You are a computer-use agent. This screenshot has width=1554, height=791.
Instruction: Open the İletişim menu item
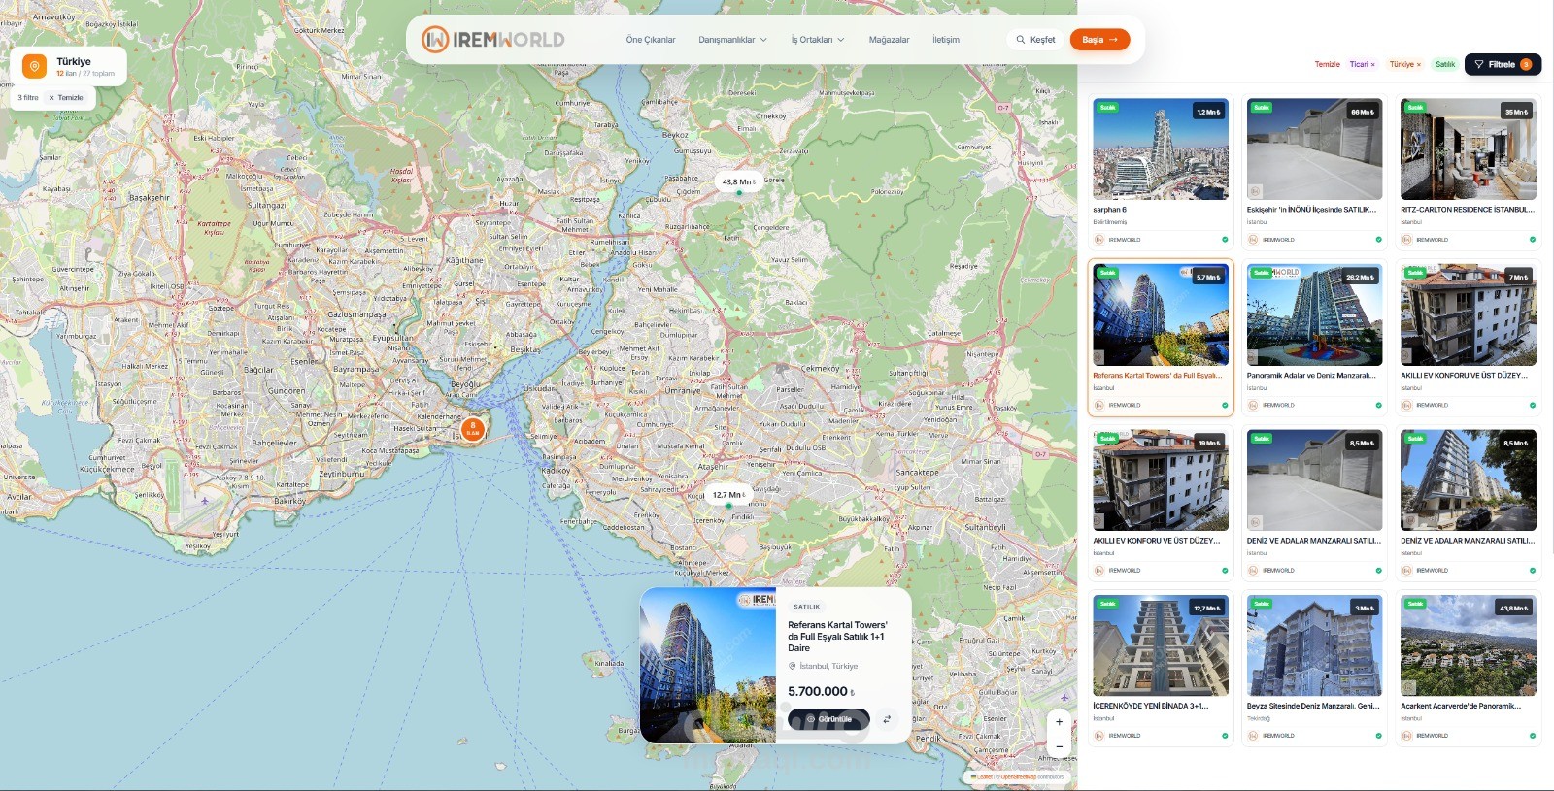coord(946,40)
